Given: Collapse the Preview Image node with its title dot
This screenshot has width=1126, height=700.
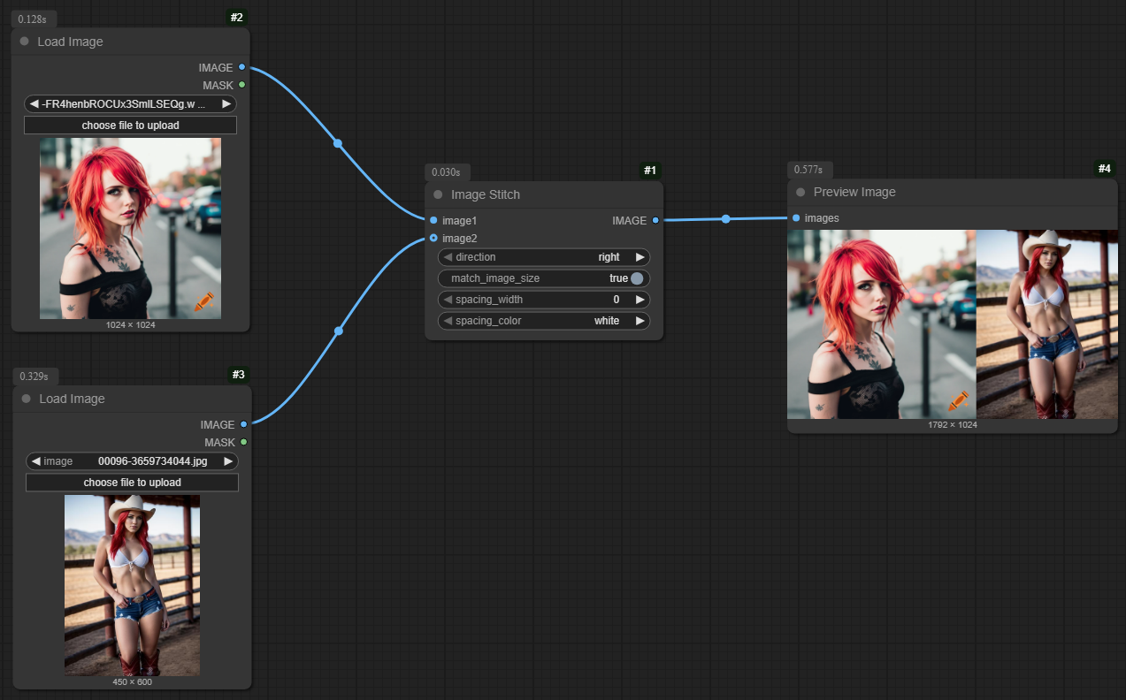Looking at the screenshot, I should (x=800, y=192).
